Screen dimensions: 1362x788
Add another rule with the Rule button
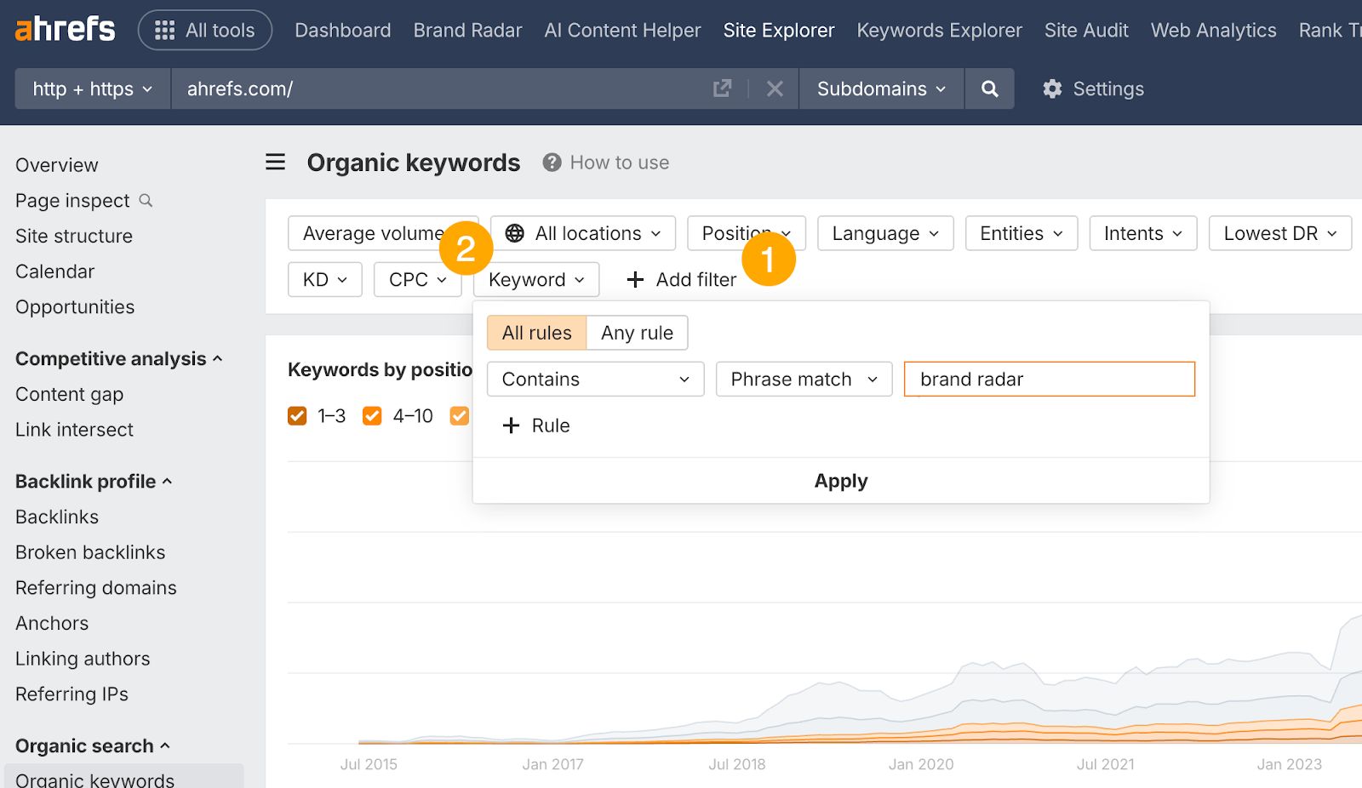tap(536, 425)
